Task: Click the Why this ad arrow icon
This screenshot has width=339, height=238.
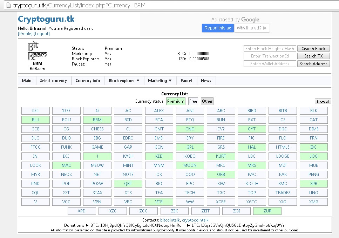Action: click(265, 28)
